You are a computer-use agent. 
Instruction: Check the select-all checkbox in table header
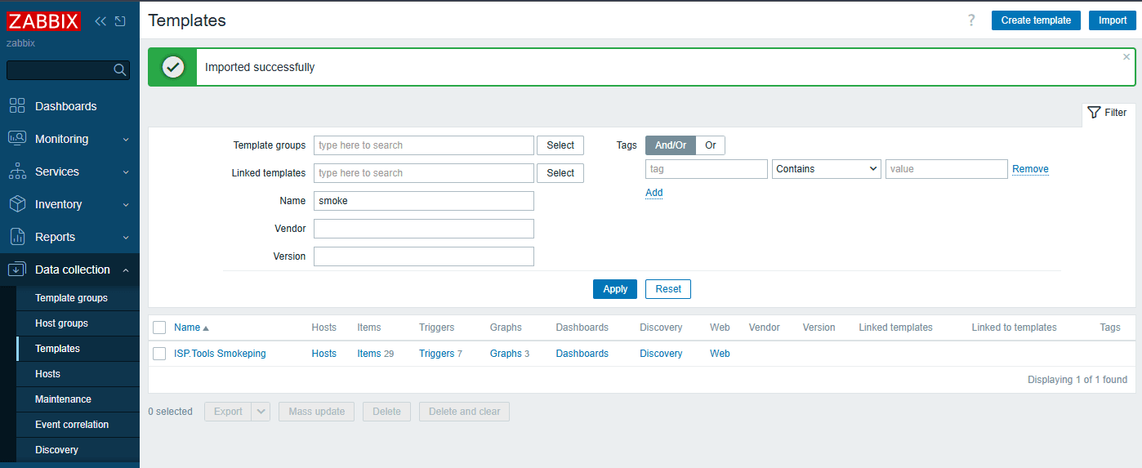(x=159, y=328)
